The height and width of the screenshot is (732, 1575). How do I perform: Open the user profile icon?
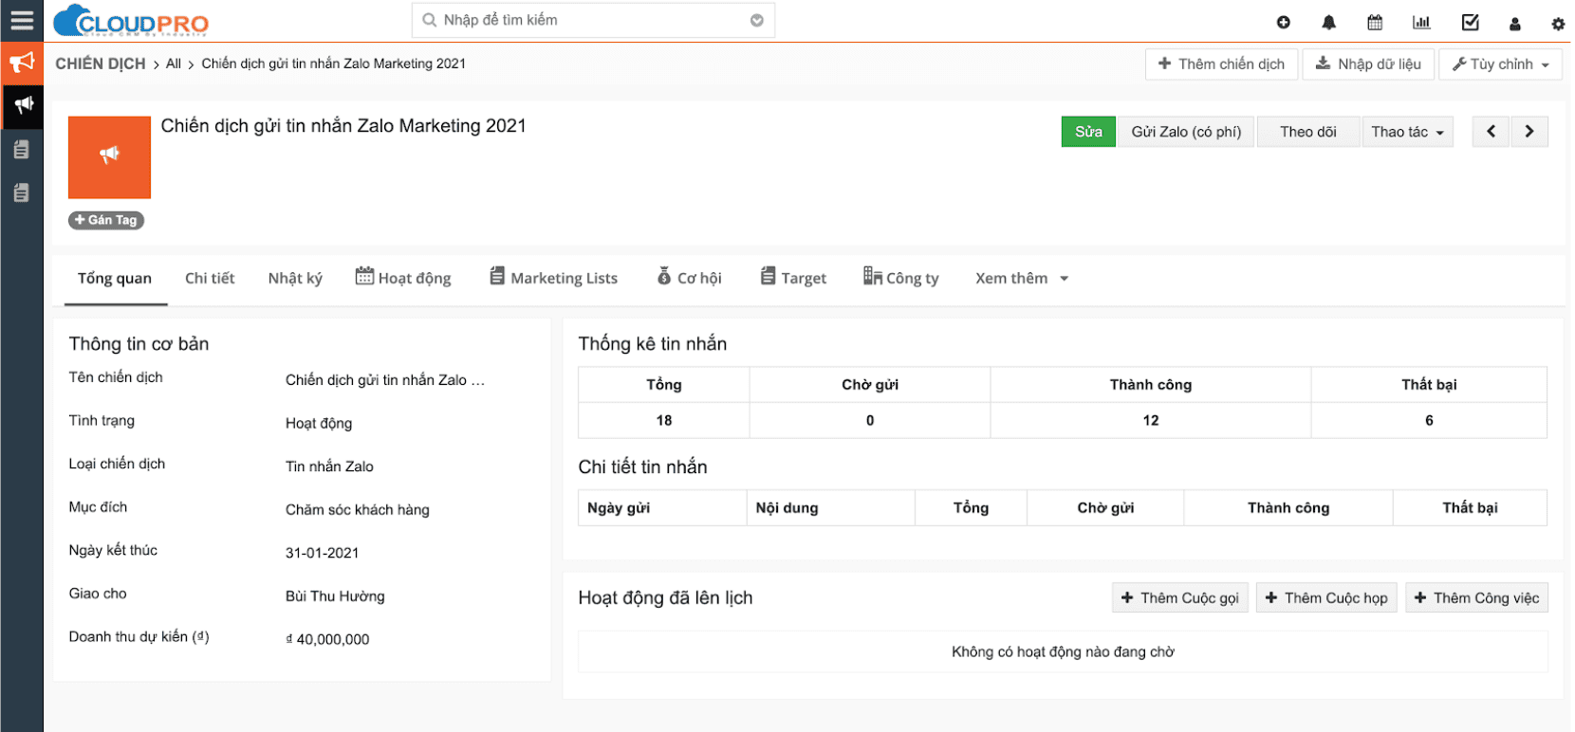tap(1514, 23)
